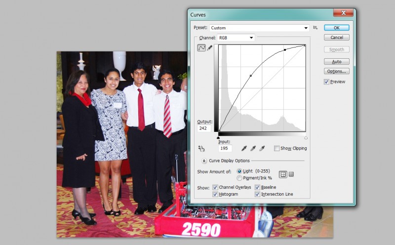Viewport: 395px width, 245px height.
Task: Select the upper curve control point
Action: pos(285,50)
